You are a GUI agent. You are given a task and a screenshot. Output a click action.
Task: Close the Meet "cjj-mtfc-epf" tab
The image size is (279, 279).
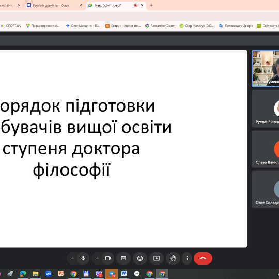[142, 5]
